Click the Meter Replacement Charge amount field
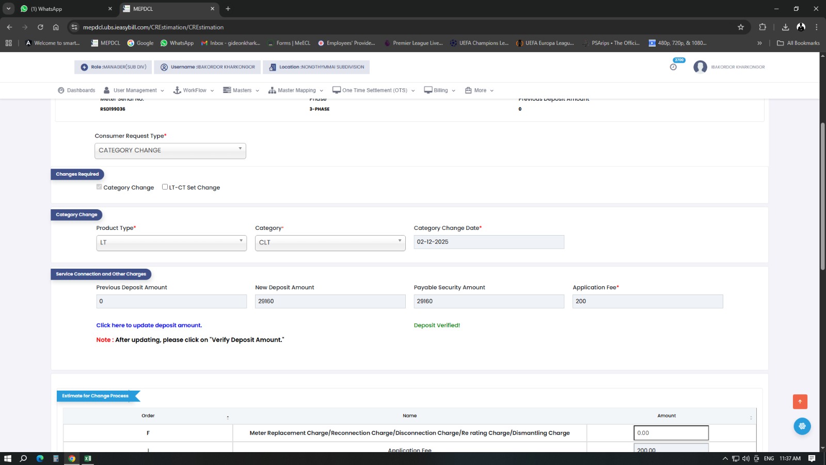Viewport: 826px width, 465px height. coord(671,433)
